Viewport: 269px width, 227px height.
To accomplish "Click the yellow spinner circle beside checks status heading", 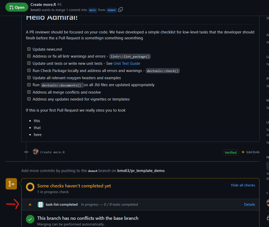I will [x=30, y=186].
